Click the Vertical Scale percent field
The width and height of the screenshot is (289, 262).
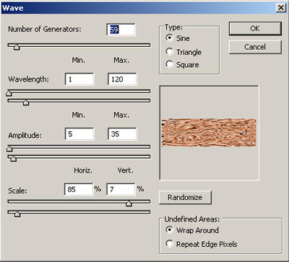121,189
